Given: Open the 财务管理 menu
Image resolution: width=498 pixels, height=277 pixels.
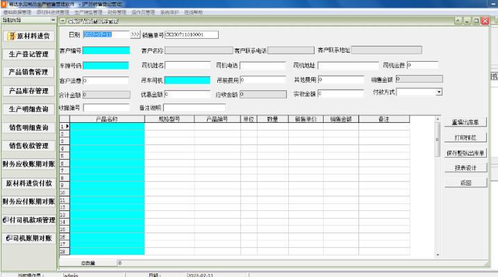Looking at the screenshot, I should (x=117, y=12).
